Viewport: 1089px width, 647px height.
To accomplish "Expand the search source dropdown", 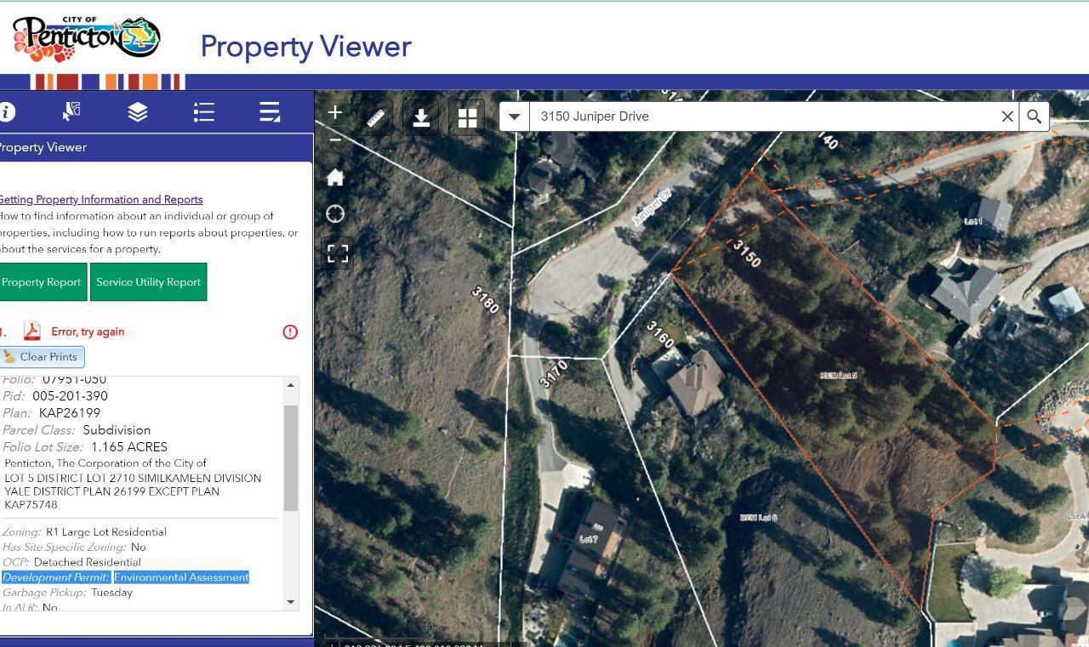I will [514, 116].
